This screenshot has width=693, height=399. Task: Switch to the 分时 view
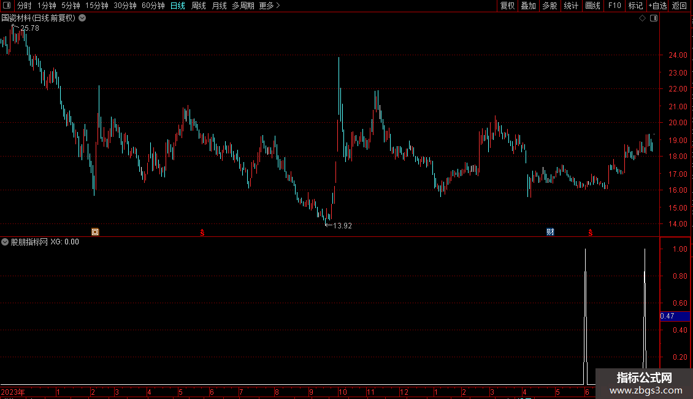(x=25, y=6)
